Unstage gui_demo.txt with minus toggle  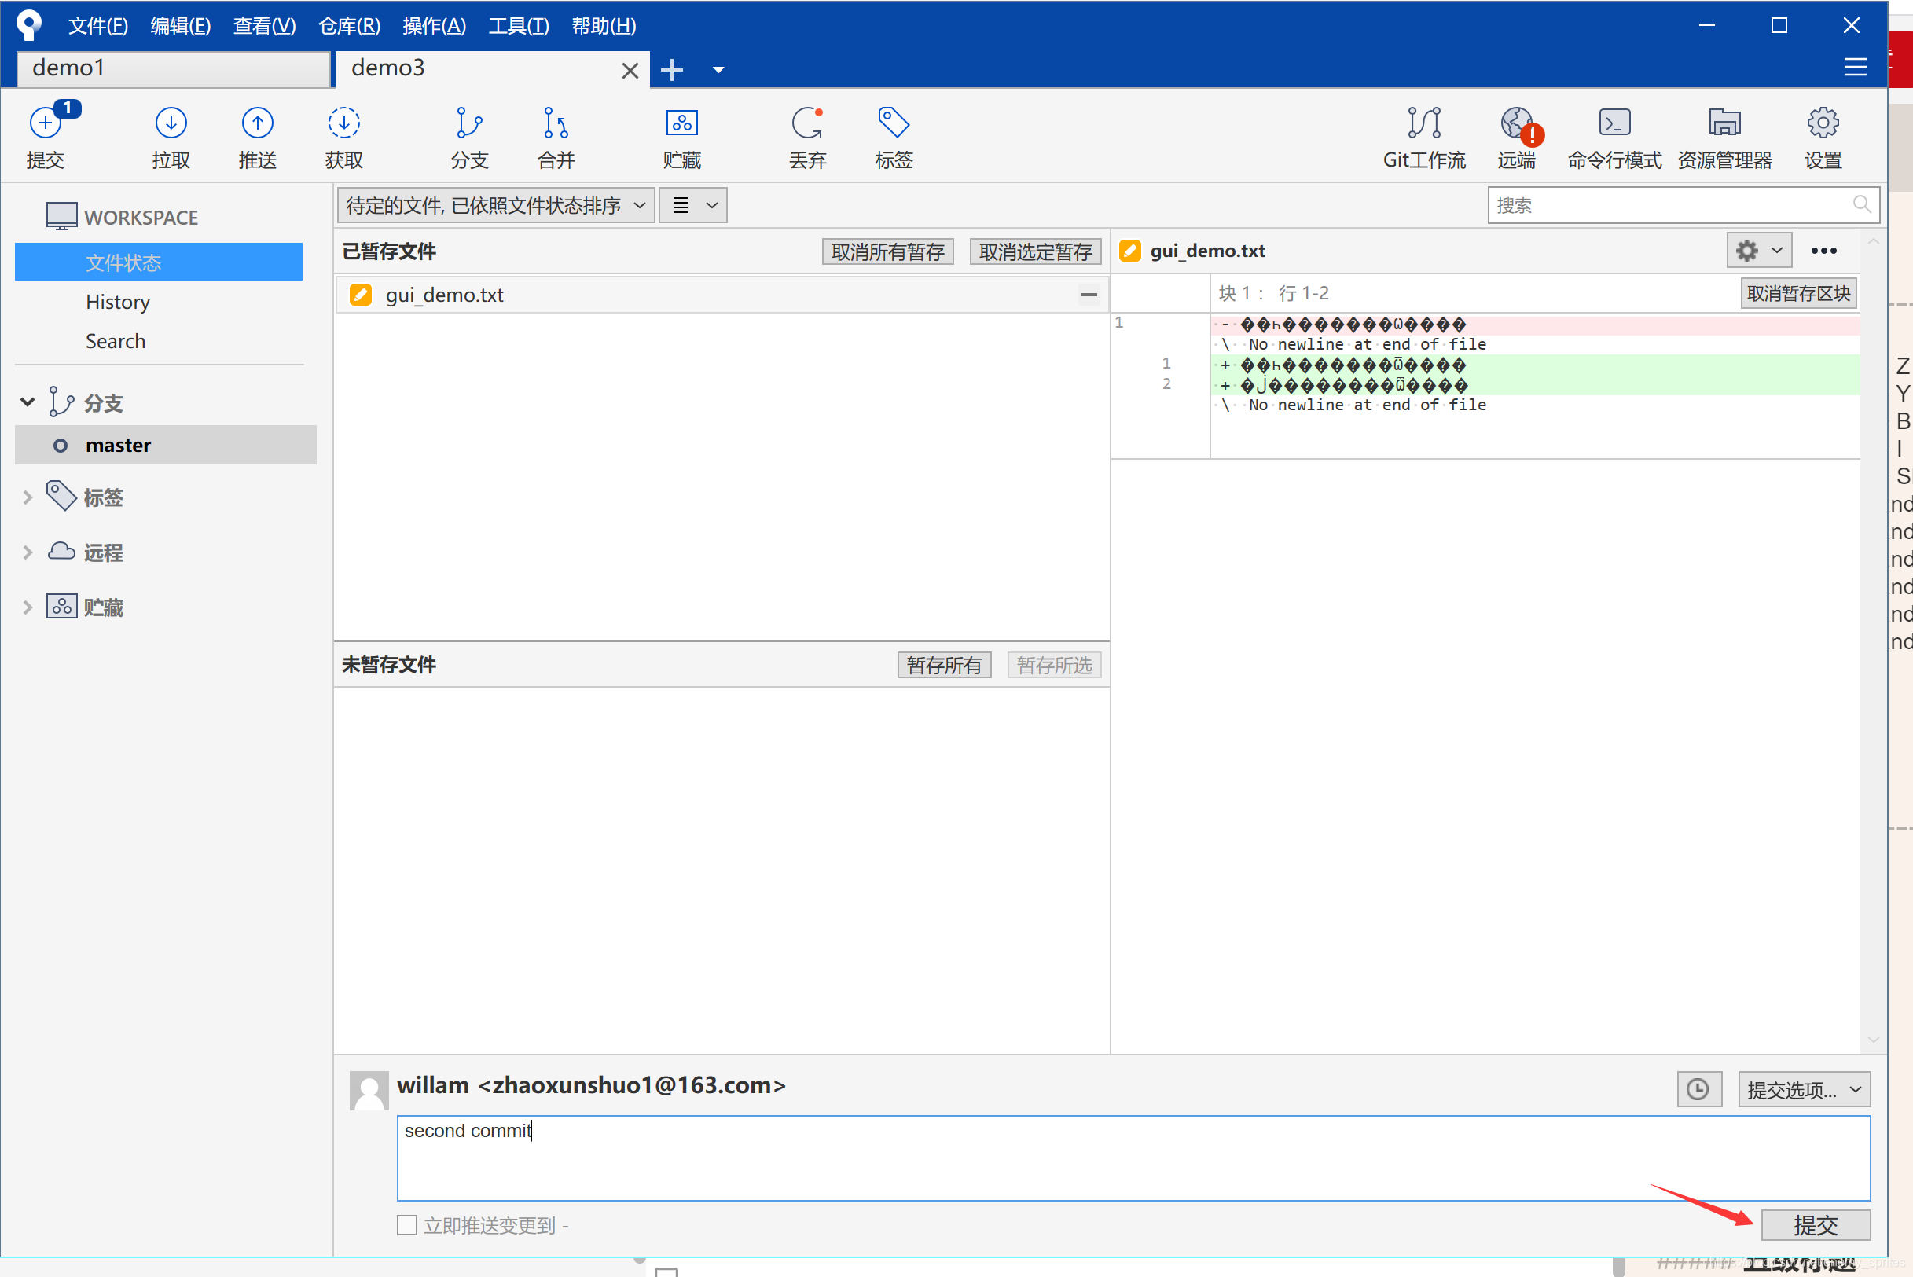[x=1089, y=295]
